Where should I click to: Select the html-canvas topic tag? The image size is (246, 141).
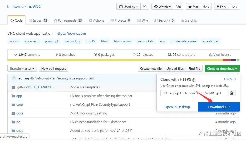122,41
